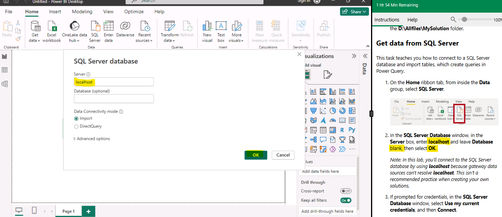Switch to the Optimize ribbon tab
502x217 pixels.
click(134, 11)
